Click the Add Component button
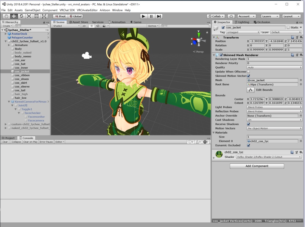Viewport: 305px width, 227px height. coord(256,166)
